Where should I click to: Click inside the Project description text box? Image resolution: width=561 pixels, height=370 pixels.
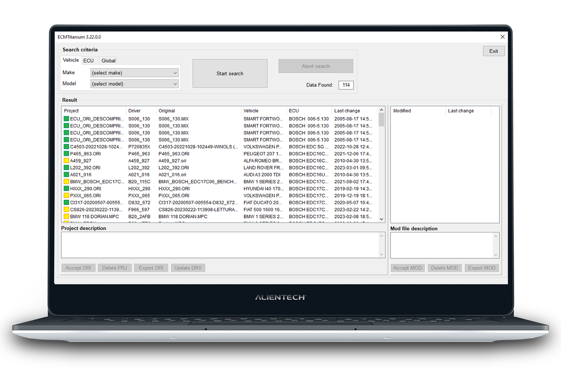point(220,245)
